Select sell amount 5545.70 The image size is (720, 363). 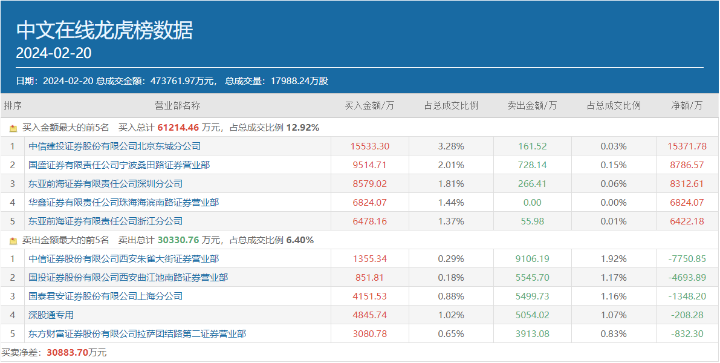pos(532,278)
